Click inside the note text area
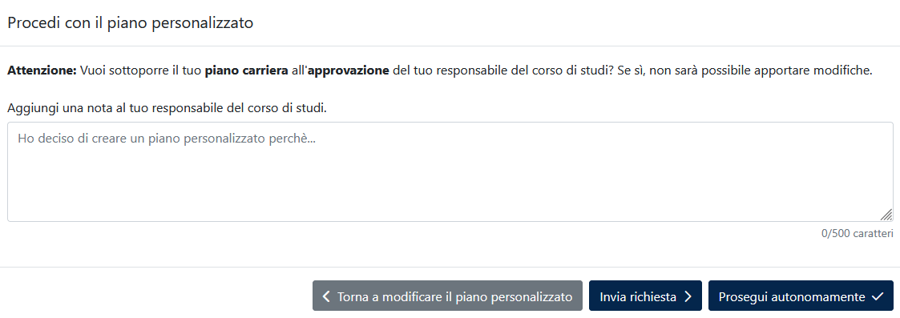900x318 pixels. [x=450, y=171]
